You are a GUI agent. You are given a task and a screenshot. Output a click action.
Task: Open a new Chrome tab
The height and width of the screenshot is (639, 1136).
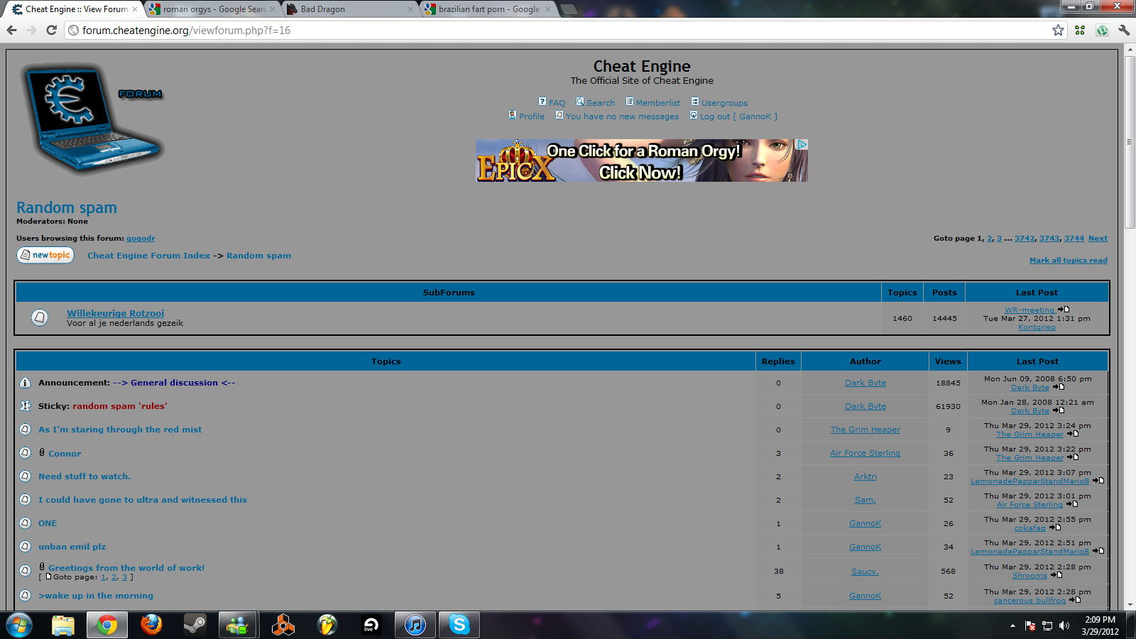point(568,9)
